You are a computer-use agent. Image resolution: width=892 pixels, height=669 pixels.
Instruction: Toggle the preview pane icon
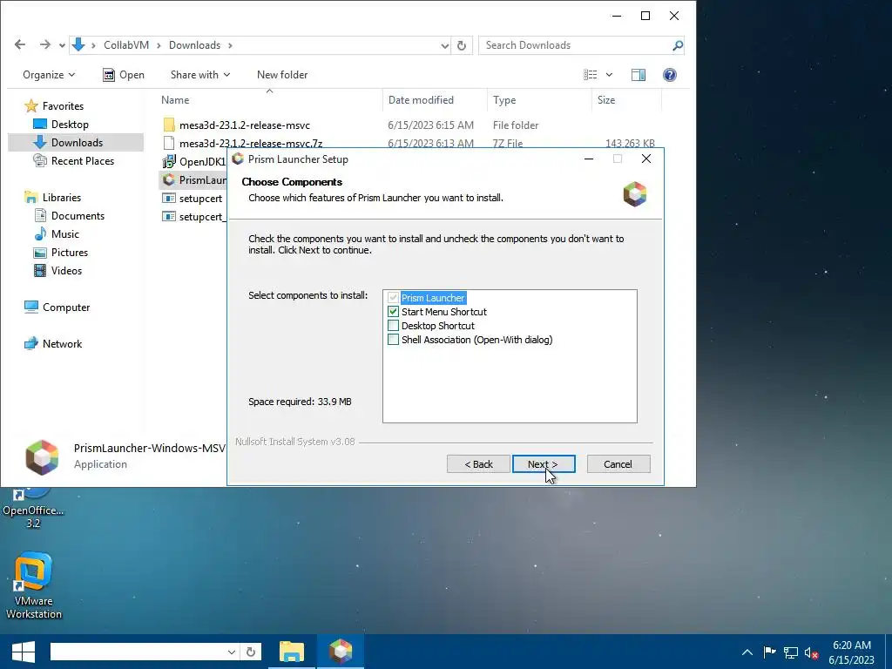[x=639, y=75]
